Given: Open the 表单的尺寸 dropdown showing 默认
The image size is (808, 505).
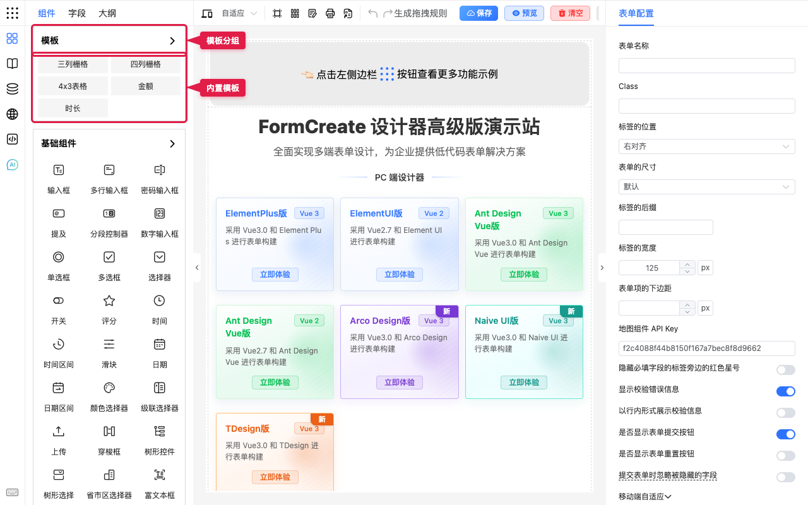Looking at the screenshot, I should click(706, 187).
